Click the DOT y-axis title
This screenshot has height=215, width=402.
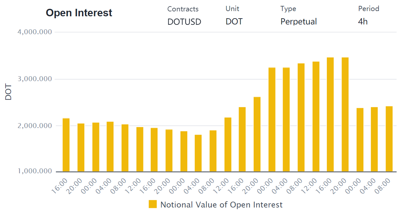pyautogui.click(x=8, y=92)
